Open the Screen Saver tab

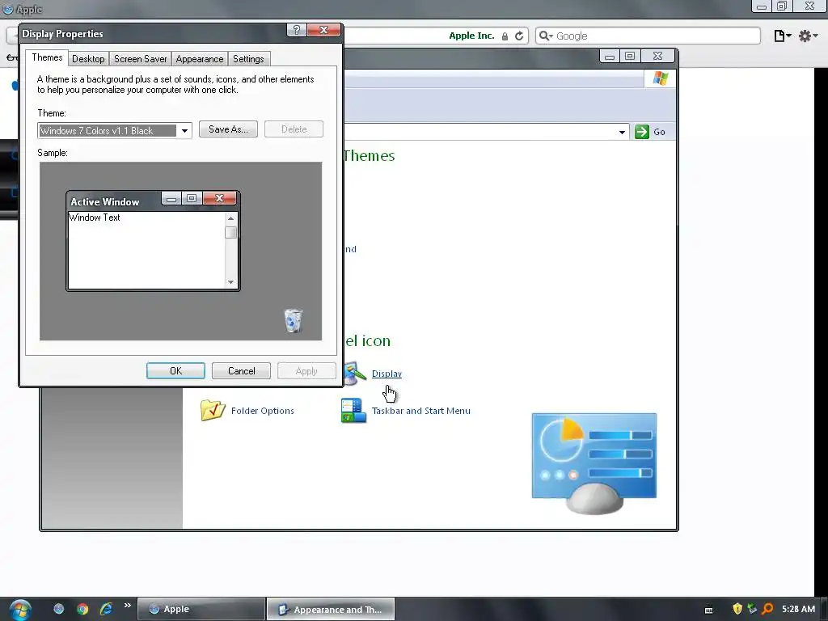coord(141,58)
